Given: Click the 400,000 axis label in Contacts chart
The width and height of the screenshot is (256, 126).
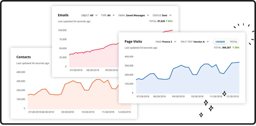Looking at the screenshot, I should [x=21, y=72].
